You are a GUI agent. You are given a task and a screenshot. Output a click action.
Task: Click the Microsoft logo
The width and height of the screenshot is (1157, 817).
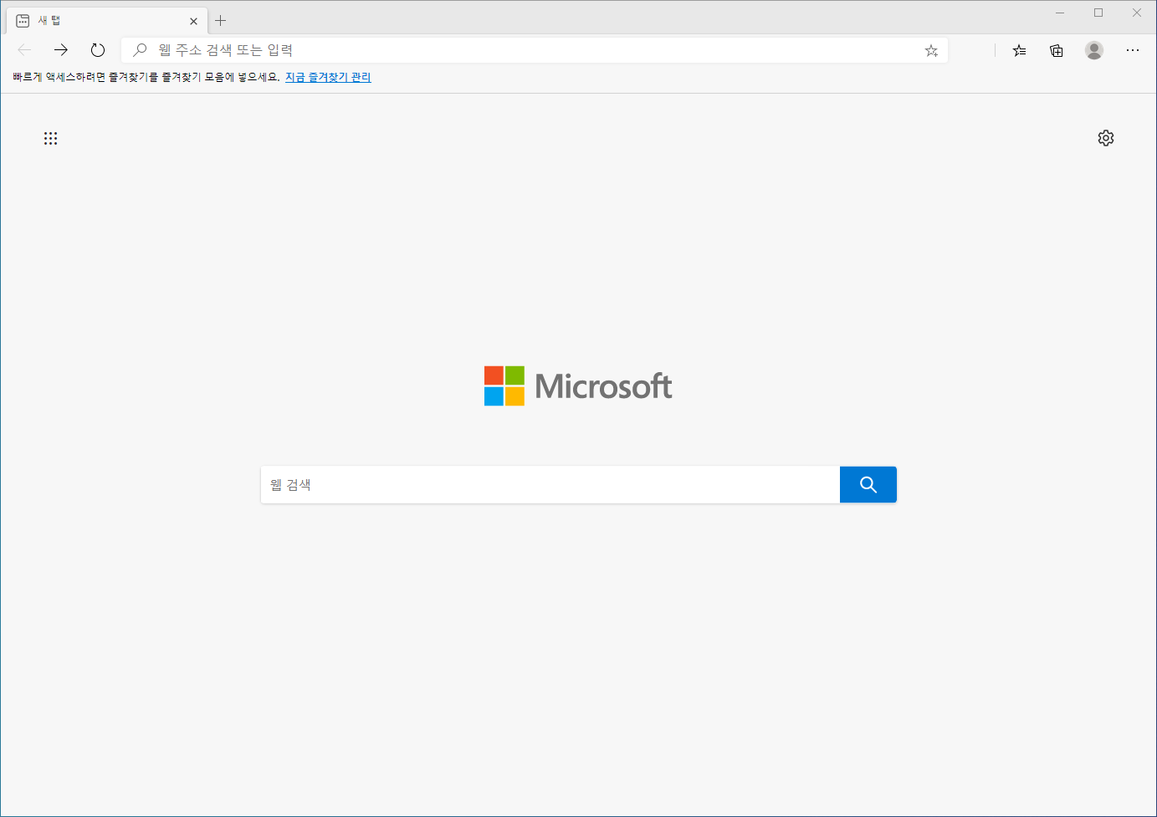(x=578, y=386)
